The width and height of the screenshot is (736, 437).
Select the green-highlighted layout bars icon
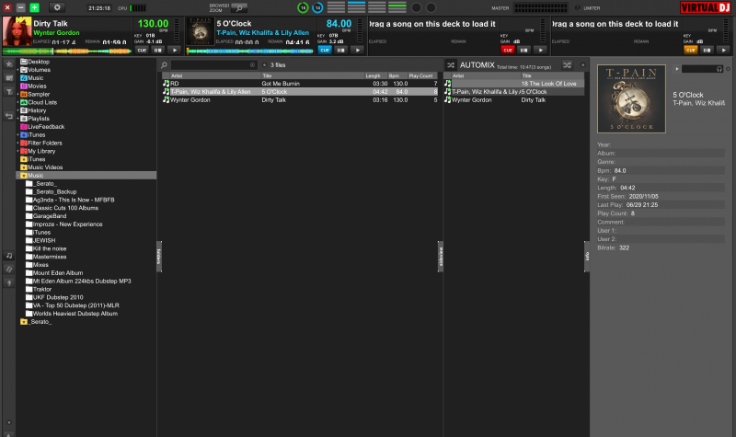pos(397,7)
